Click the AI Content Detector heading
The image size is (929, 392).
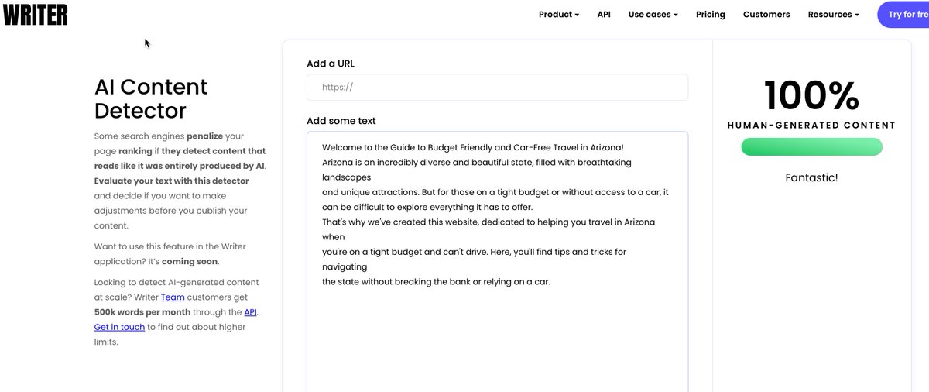coord(151,98)
